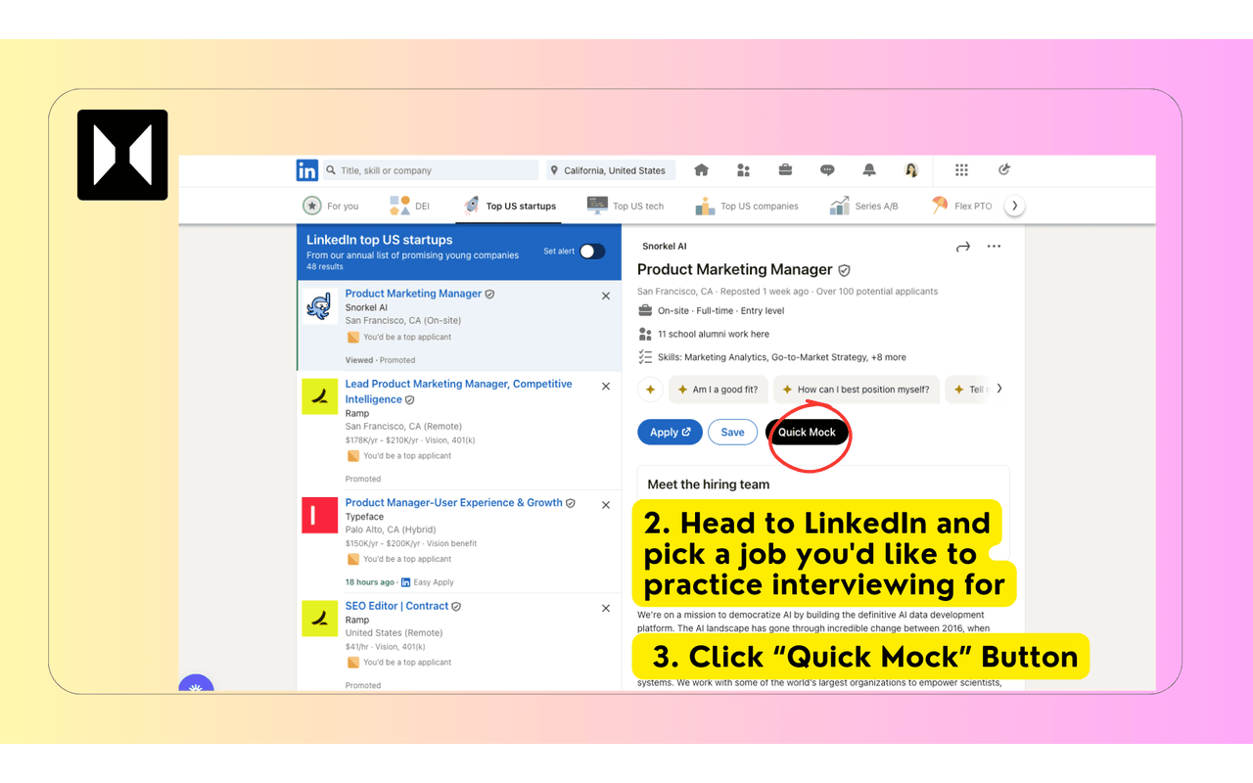
Task: Open Lead Product Marketing Manager, Competitive Intelligence job
Action: [x=458, y=391]
